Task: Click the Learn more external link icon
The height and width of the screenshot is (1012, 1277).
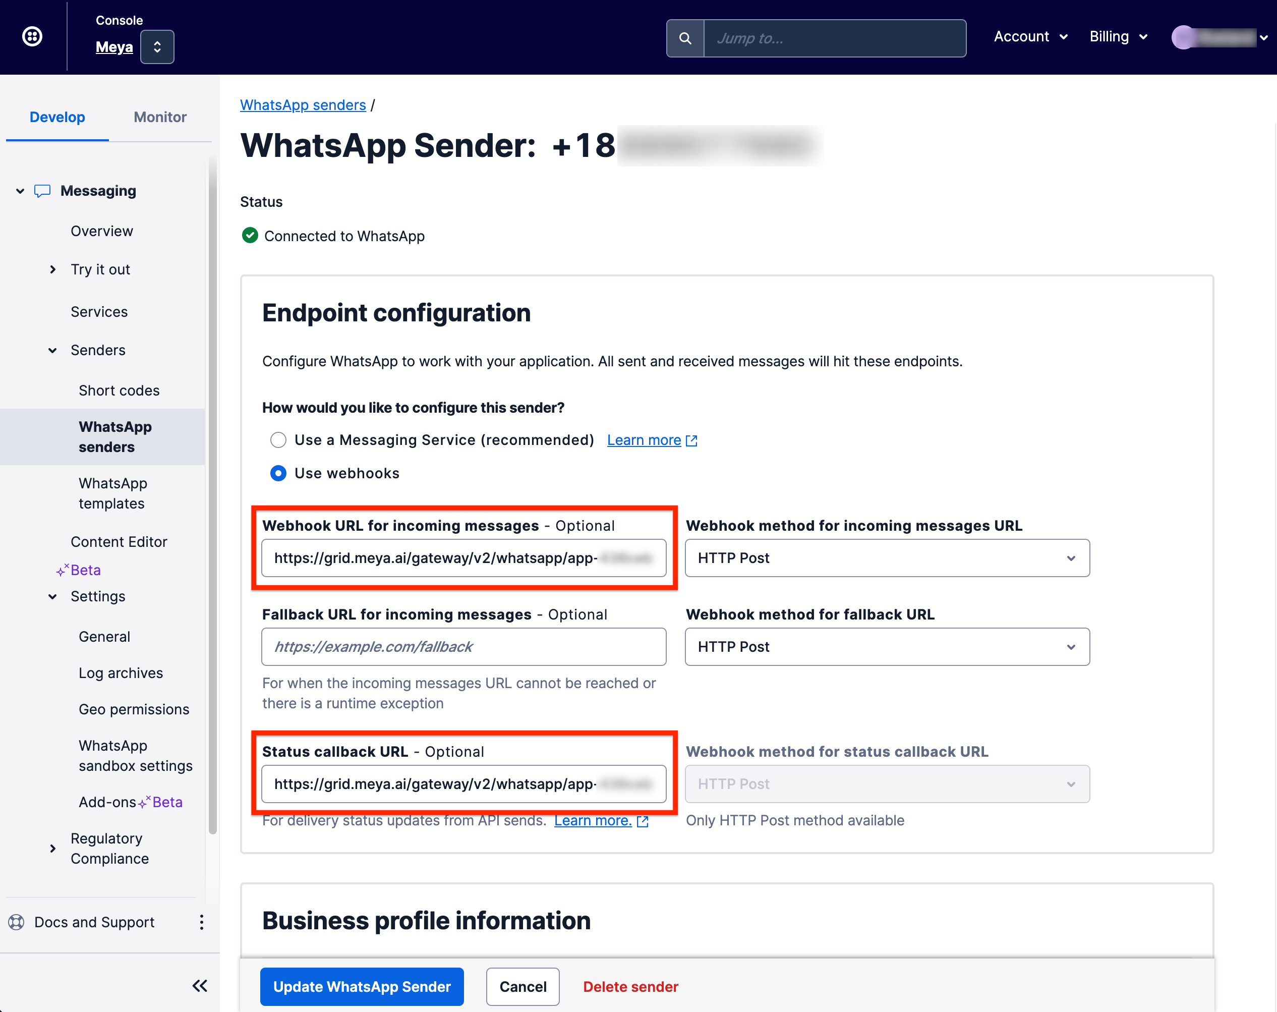Action: point(691,441)
